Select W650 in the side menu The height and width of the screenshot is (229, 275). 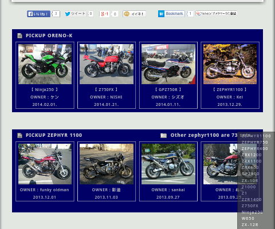247,219
